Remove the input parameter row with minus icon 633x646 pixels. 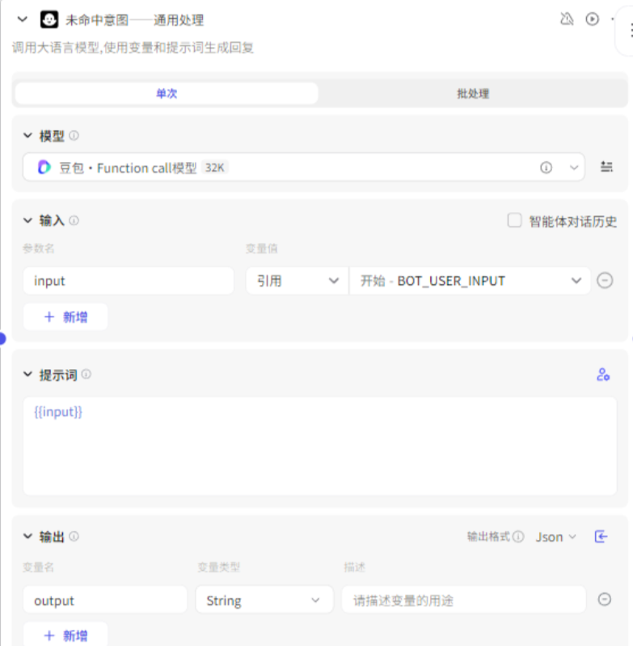pos(605,281)
